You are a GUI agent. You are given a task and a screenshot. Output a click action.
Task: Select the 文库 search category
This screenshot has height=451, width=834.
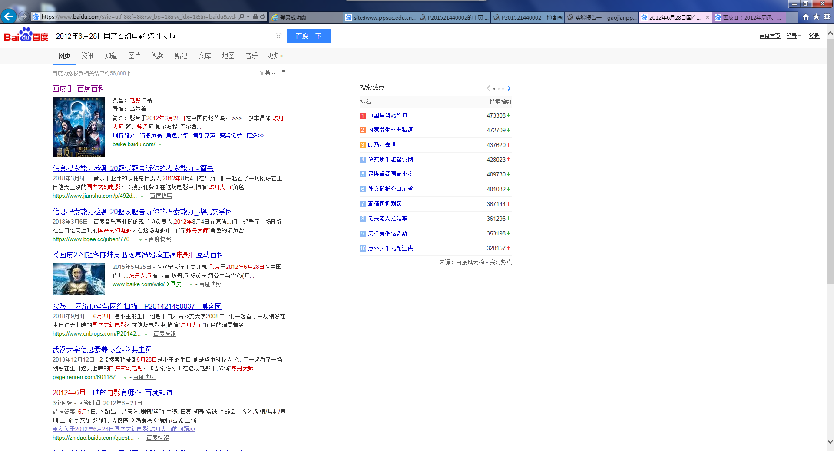205,56
